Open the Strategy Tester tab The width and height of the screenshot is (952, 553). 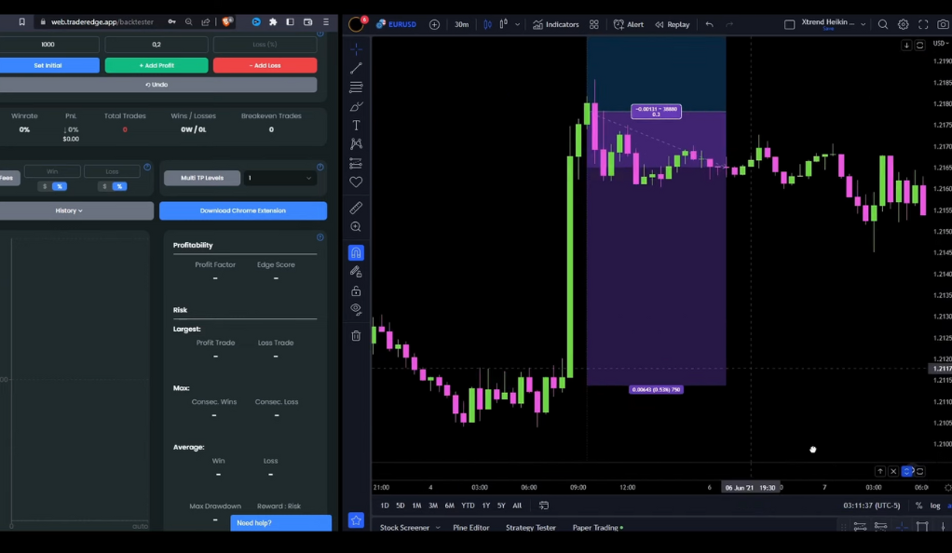pyautogui.click(x=531, y=528)
